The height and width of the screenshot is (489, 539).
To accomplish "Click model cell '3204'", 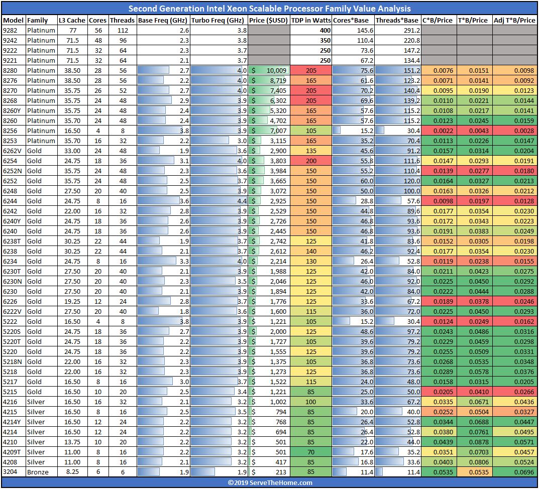I will point(14,472).
